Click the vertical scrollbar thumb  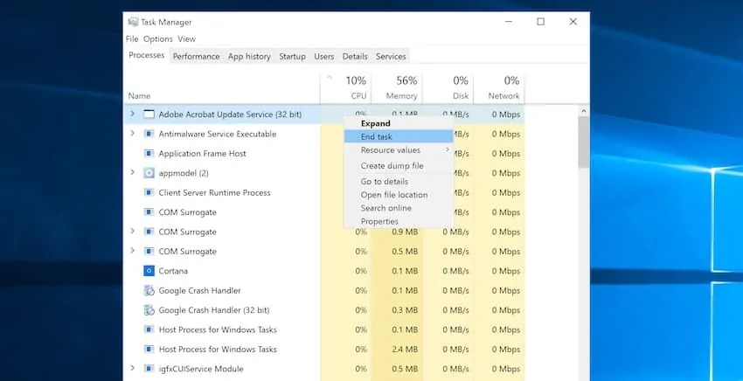(x=584, y=142)
